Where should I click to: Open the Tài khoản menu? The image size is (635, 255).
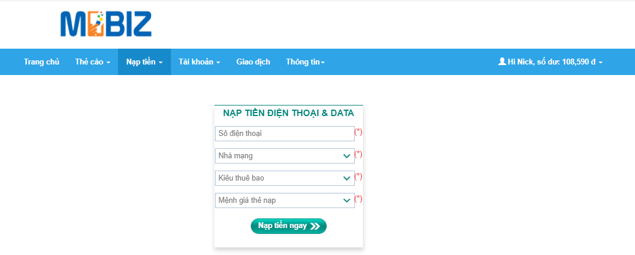tap(199, 62)
